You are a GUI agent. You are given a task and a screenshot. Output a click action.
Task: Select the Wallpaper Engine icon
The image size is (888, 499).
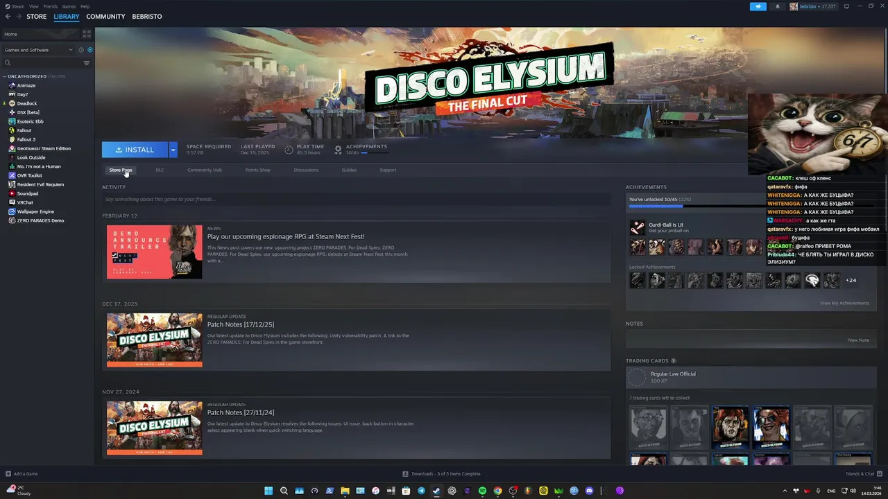pyautogui.click(x=12, y=211)
